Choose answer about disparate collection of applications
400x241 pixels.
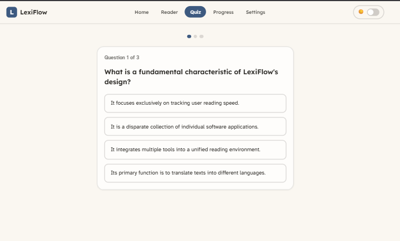point(195,126)
